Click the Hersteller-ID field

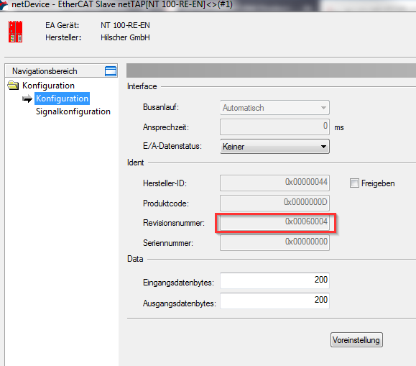[274, 183]
